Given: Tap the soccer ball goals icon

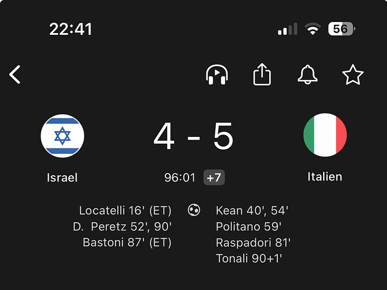Looking at the screenshot, I should coord(194,210).
